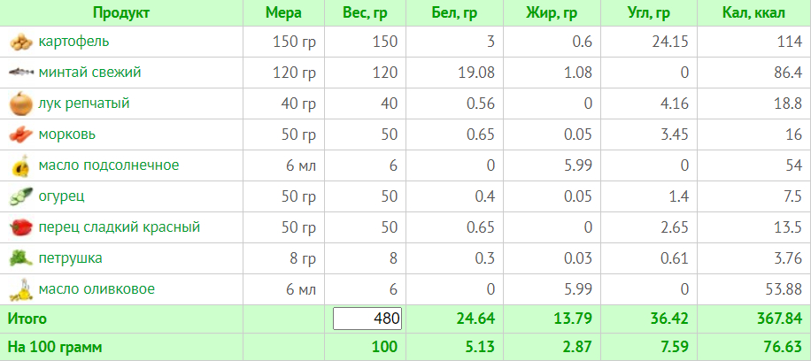Open the перец сладкий красный link

[119, 227]
